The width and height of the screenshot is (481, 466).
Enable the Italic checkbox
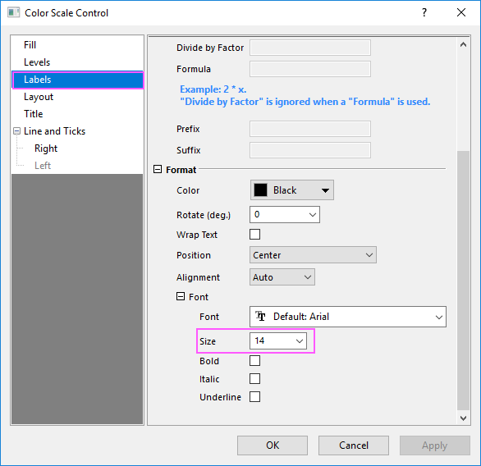pyautogui.click(x=255, y=379)
